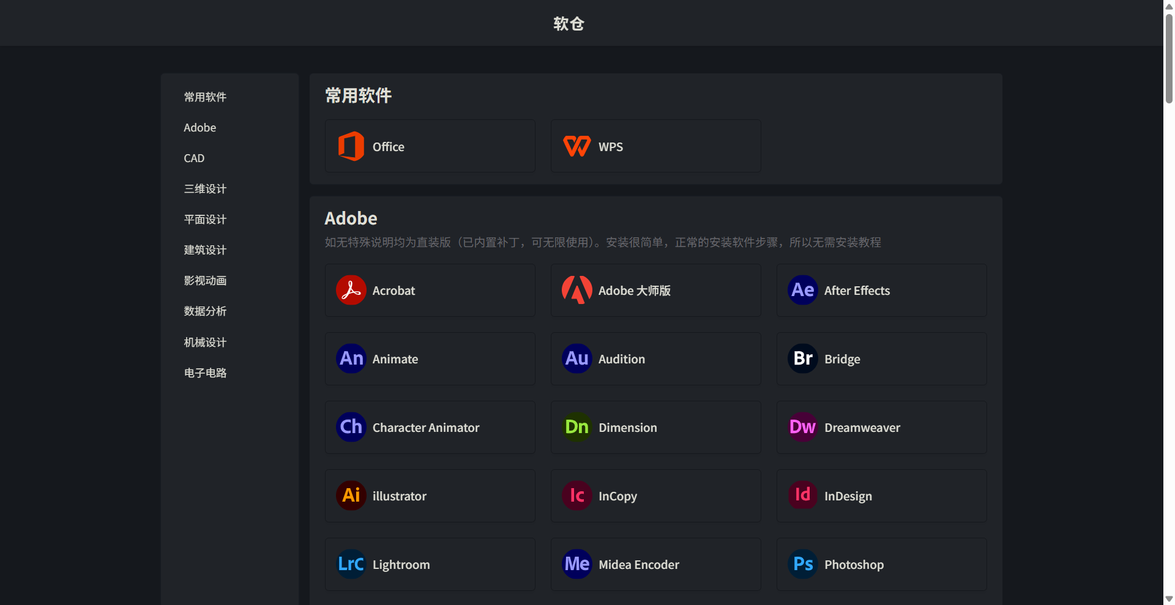This screenshot has height=605, width=1175.
Task: Jump to 三维设计 sidebar section
Action: coord(205,189)
